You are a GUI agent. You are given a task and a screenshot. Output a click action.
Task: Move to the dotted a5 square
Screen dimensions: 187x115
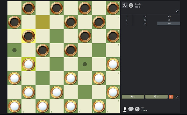(14, 50)
